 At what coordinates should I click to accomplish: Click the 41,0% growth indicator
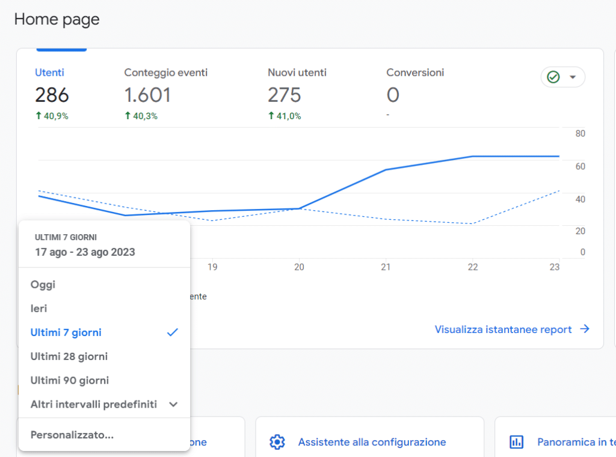coord(285,116)
